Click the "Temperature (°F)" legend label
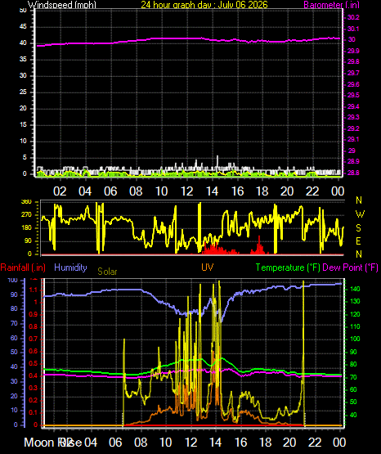 click(x=288, y=267)
